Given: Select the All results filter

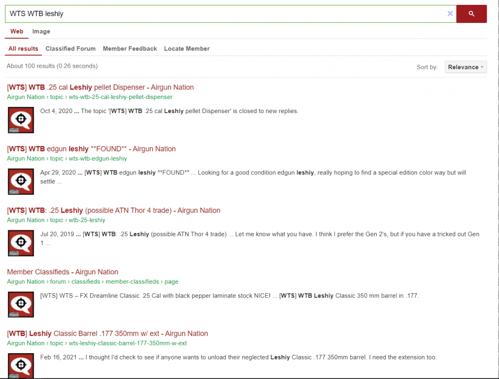Looking at the screenshot, I should (23, 49).
